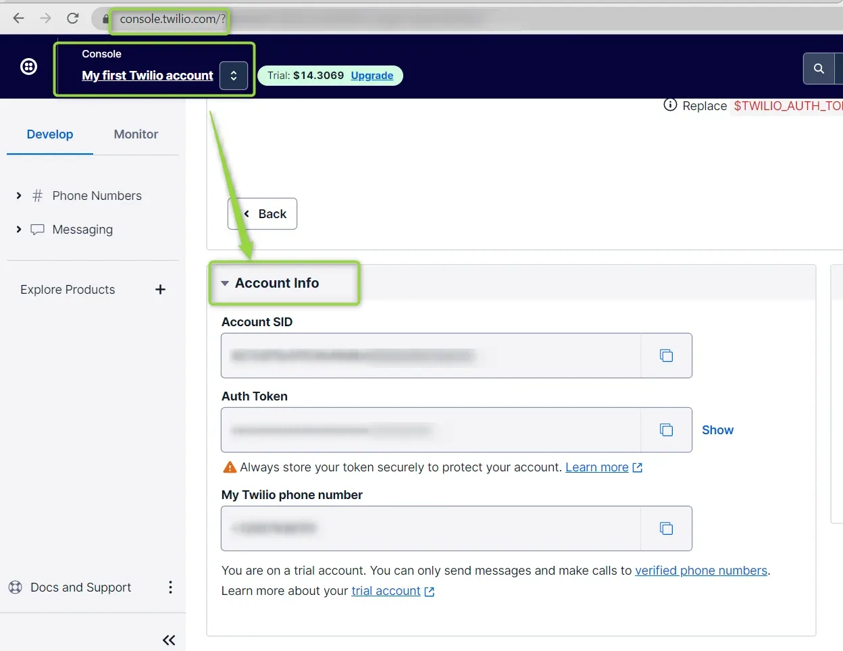Click the orange warning triangle icon

tap(230, 467)
